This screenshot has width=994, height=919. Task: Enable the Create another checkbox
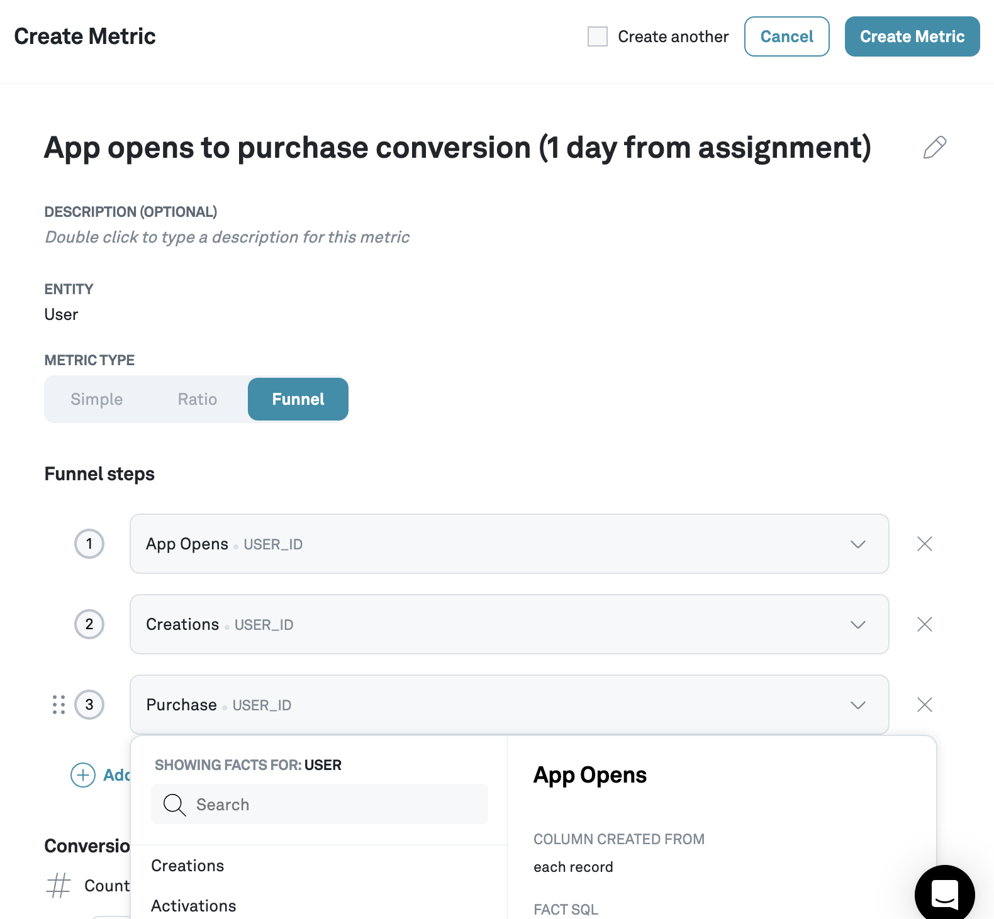tap(597, 36)
